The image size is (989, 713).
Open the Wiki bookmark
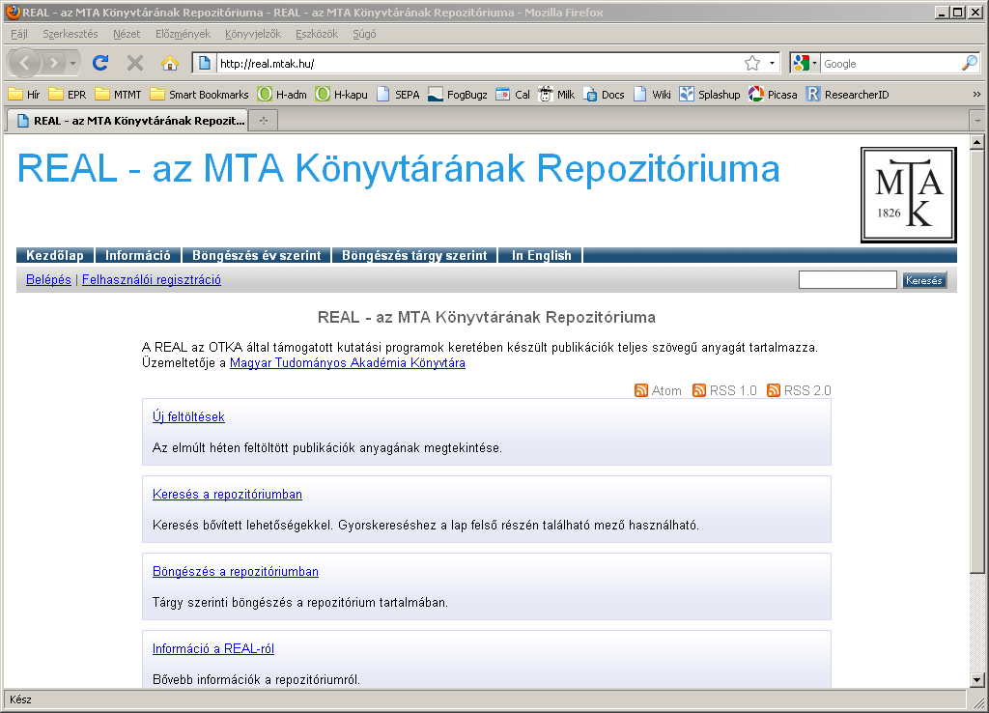652,95
